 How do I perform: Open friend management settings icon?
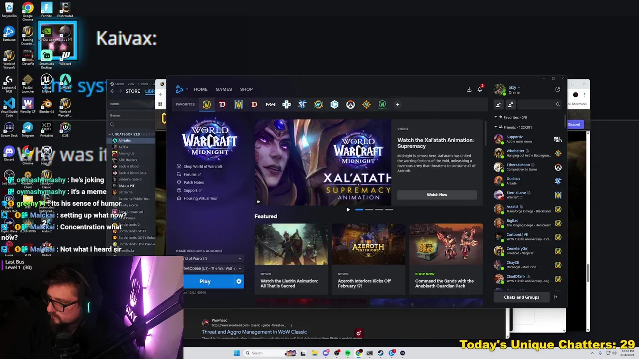pyautogui.click(x=510, y=104)
